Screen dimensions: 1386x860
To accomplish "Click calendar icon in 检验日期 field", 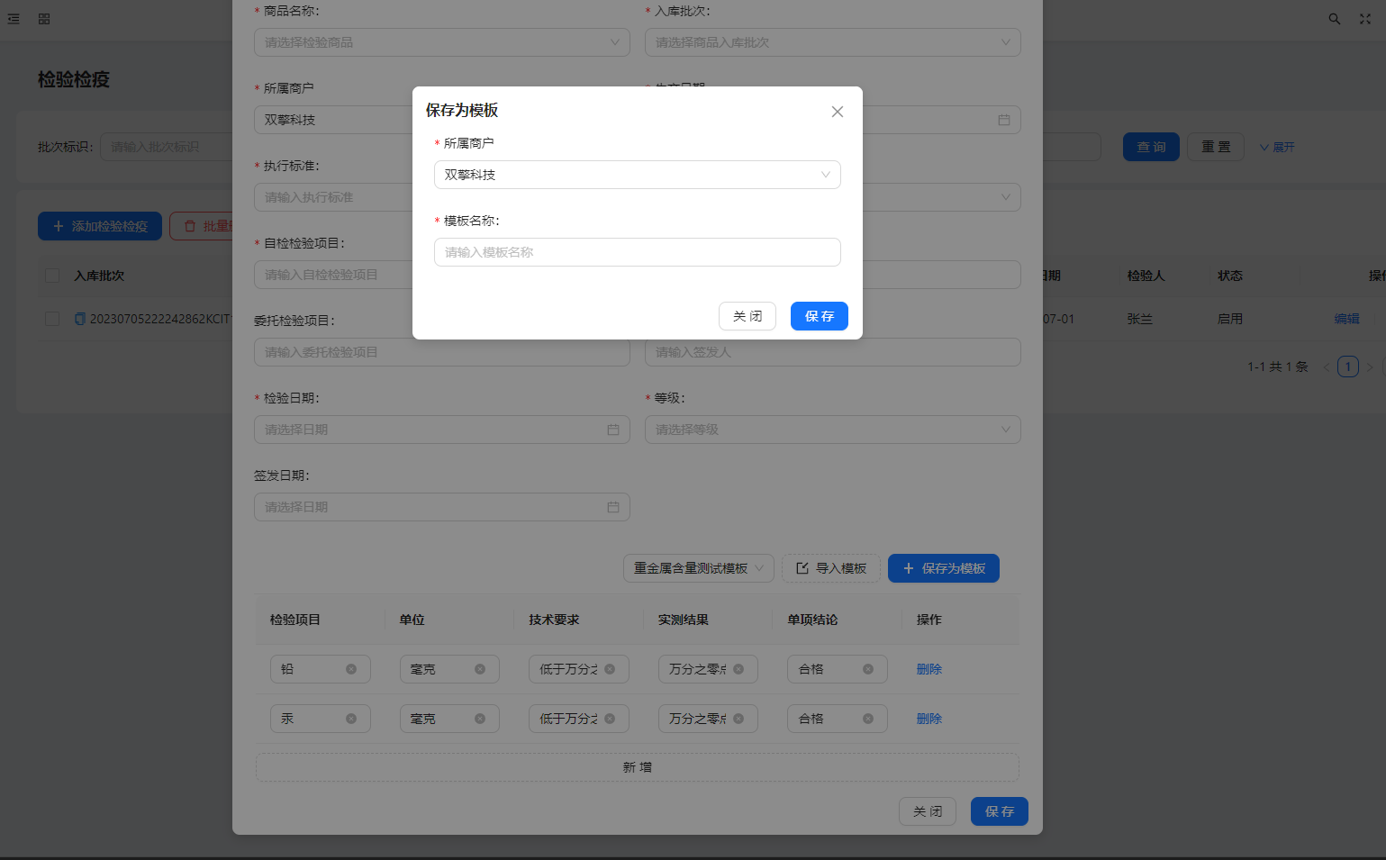I will pyautogui.click(x=613, y=430).
